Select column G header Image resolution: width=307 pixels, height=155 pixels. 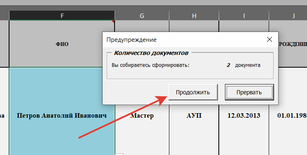[x=142, y=16]
